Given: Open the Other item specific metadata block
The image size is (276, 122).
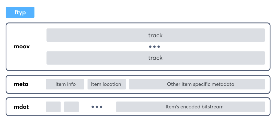Looking at the screenshot, I should [x=197, y=84].
